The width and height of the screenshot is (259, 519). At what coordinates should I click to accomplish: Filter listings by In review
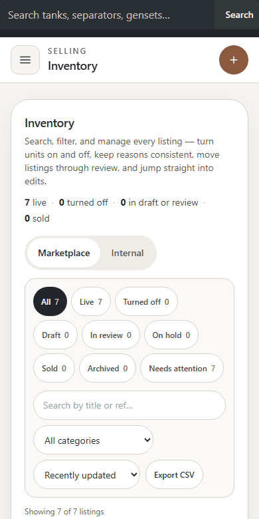[111, 335]
